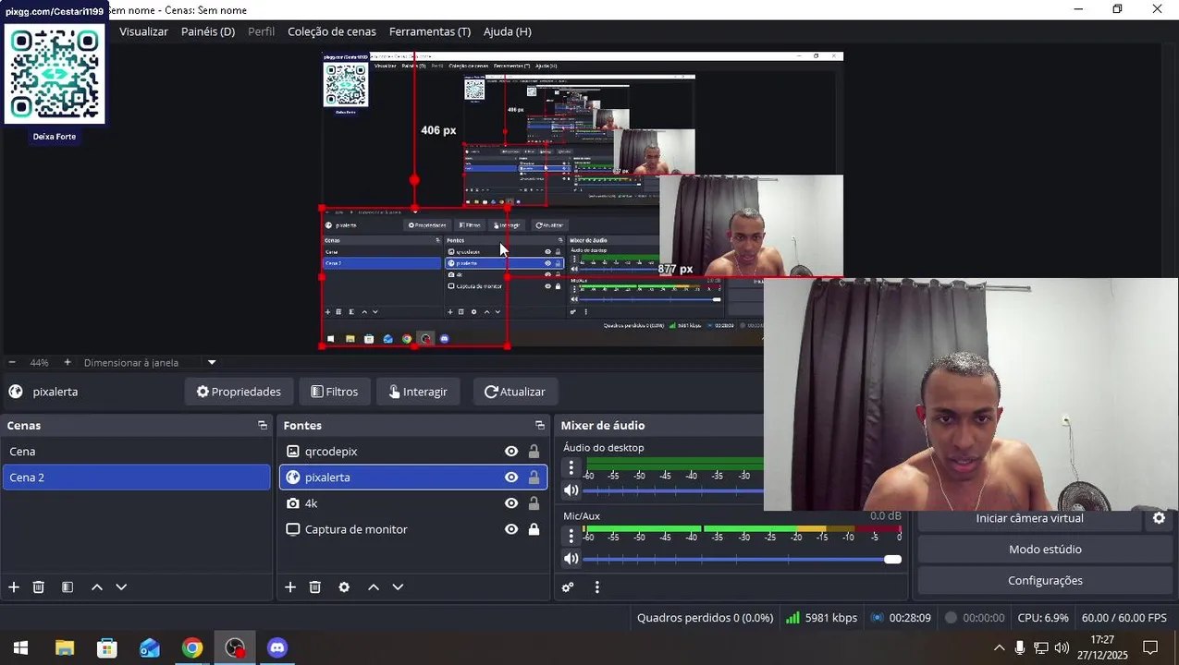
Task: Launch Microsoft Store from the taskbar
Action: coord(107,647)
